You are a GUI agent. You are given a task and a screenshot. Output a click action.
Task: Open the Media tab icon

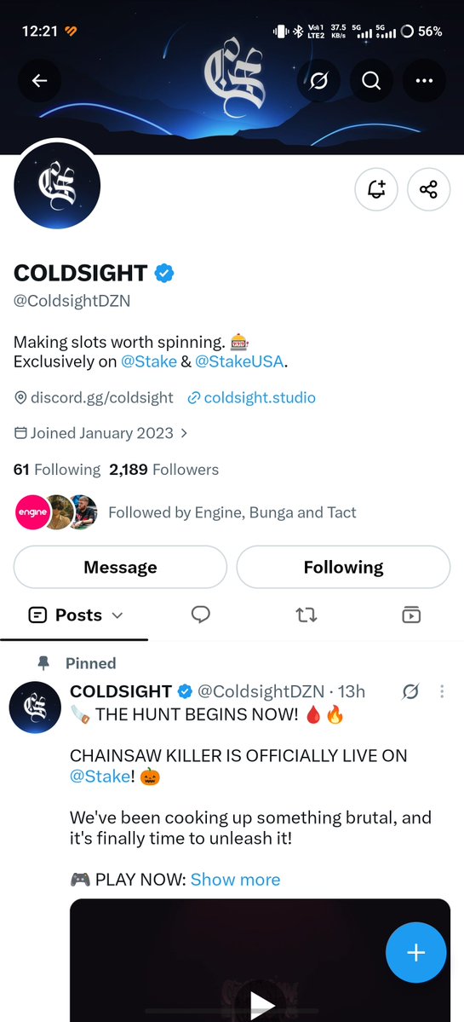tap(411, 615)
